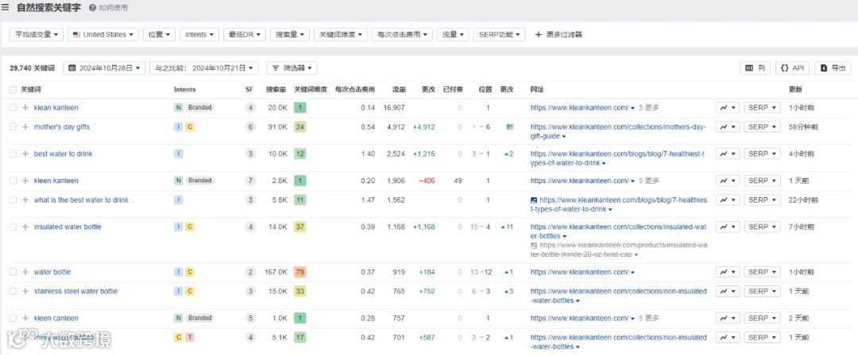Click the export icon in 导出 button
The width and height of the screenshot is (858, 355).
(825, 68)
